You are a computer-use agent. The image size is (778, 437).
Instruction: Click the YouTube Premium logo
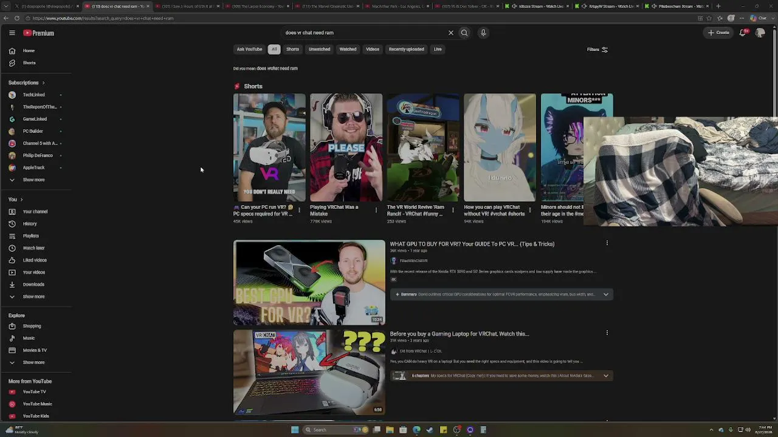[39, 33]
